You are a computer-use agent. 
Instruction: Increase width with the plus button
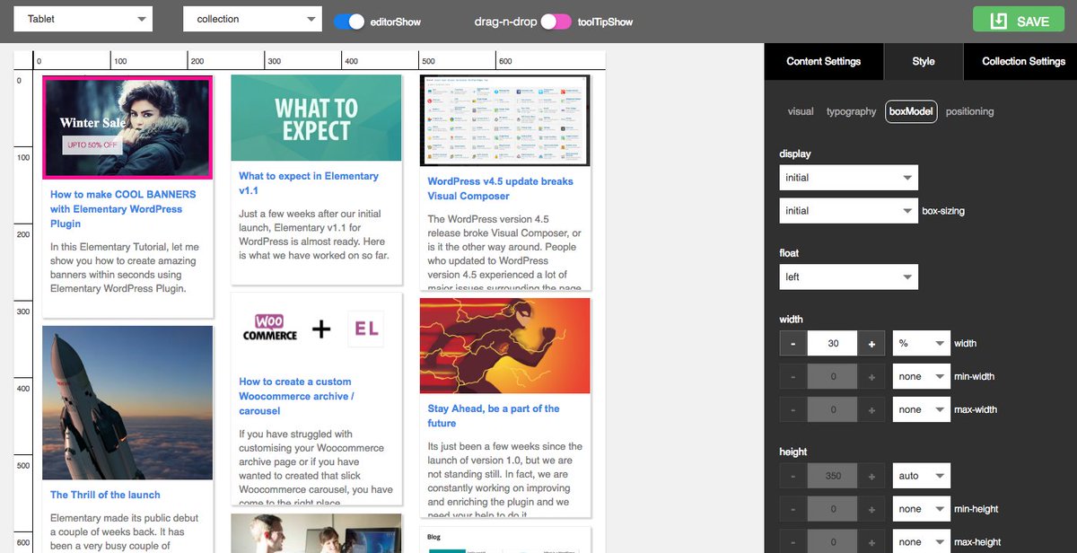871,344
